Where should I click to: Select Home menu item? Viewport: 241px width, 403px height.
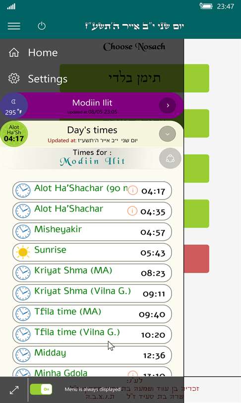[x=43, y=52]
